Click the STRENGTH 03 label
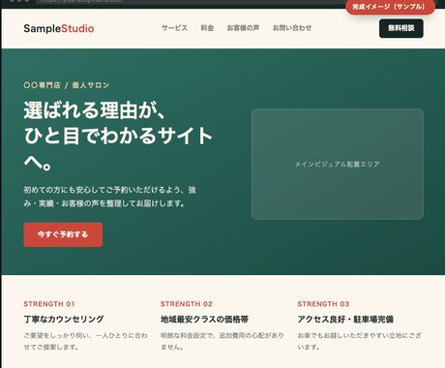Screen dimensions: 445x368 [x=323, y=304]
